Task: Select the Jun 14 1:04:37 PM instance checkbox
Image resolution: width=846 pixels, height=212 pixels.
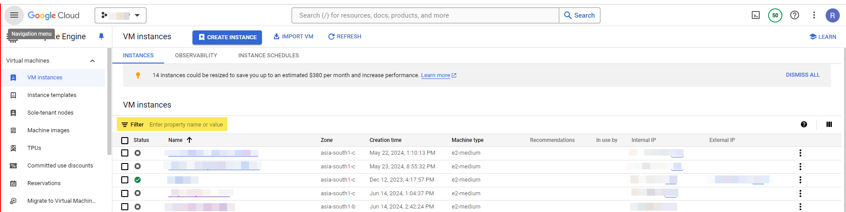Action: click(x=125, y=193)
